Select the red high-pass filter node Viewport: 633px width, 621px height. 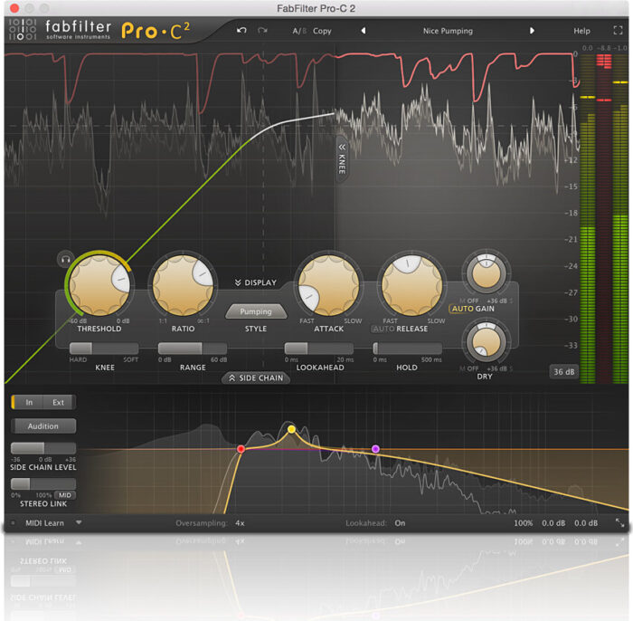point(241,449)
